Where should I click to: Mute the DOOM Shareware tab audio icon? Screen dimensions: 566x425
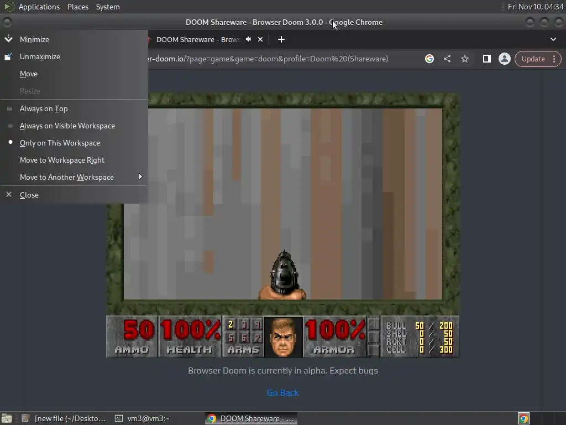tap(249, 39)
